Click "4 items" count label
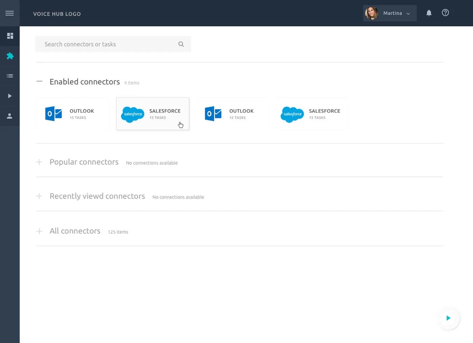This screenshot has width=473, height=343. (132, 83)
